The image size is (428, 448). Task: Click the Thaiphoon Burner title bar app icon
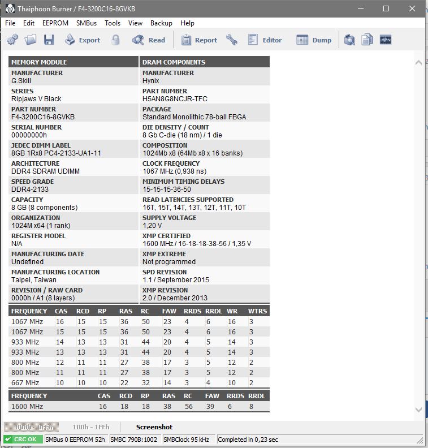click(10, 9)
